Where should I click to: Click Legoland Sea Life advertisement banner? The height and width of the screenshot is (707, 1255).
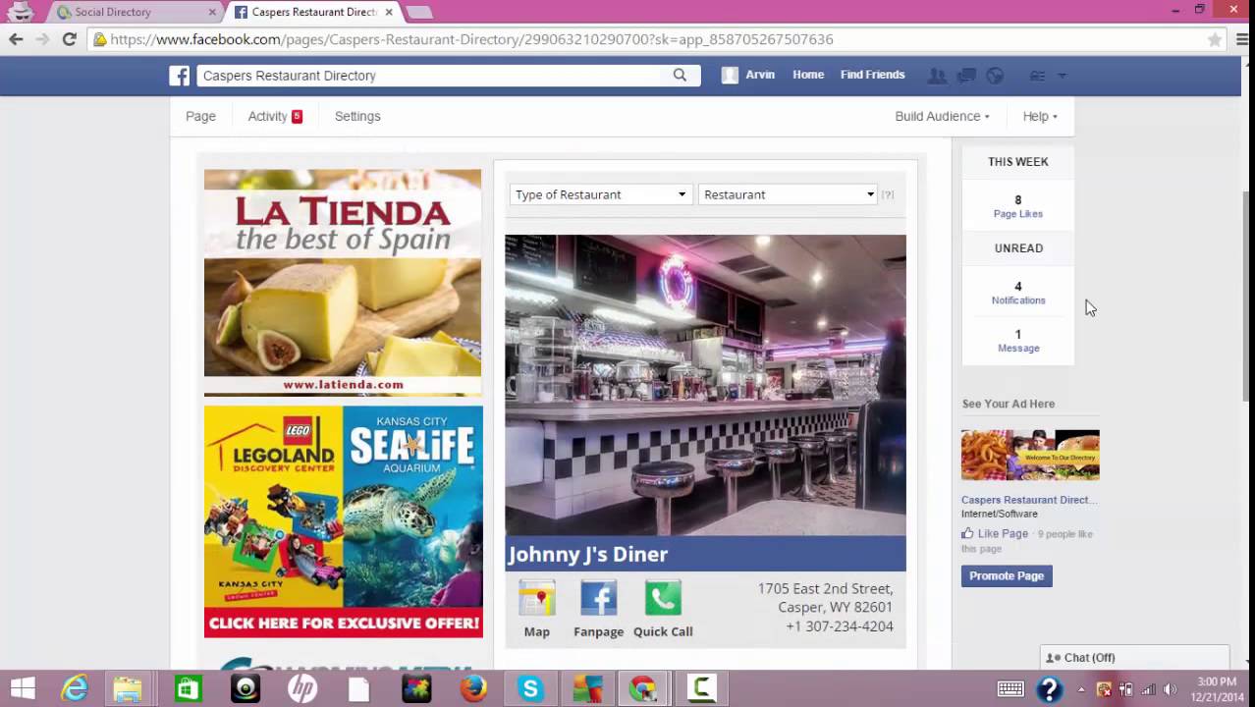(344, 521)
